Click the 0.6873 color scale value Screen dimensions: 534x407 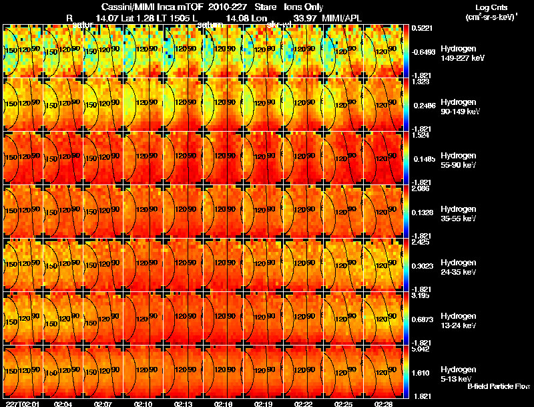point(423,319)
